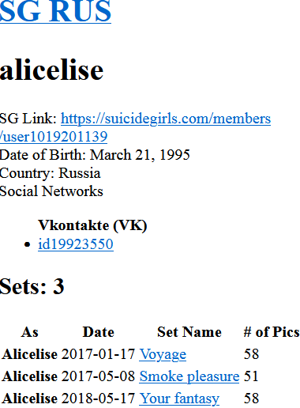Select the 2018-05-17 date cell
The image size is (300, 408).
(98, 399)
